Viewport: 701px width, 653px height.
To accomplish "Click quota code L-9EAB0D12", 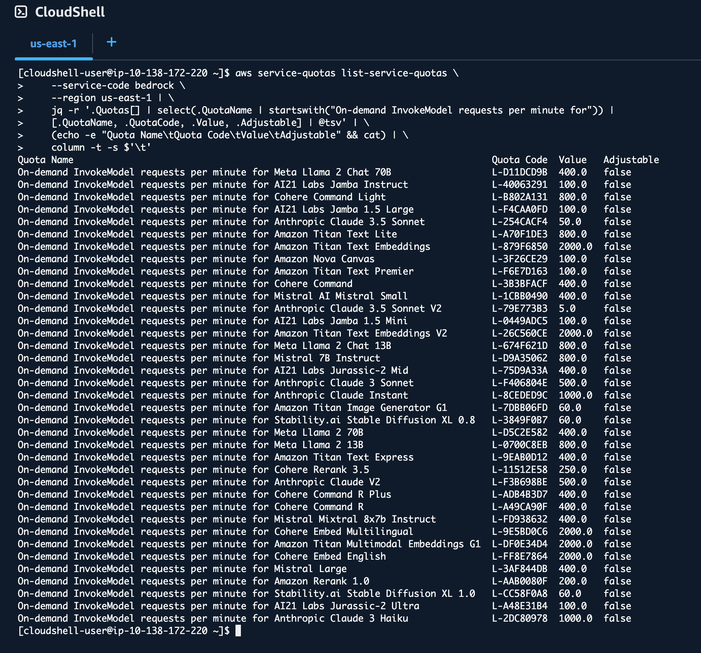I will (x=519, y=457).
